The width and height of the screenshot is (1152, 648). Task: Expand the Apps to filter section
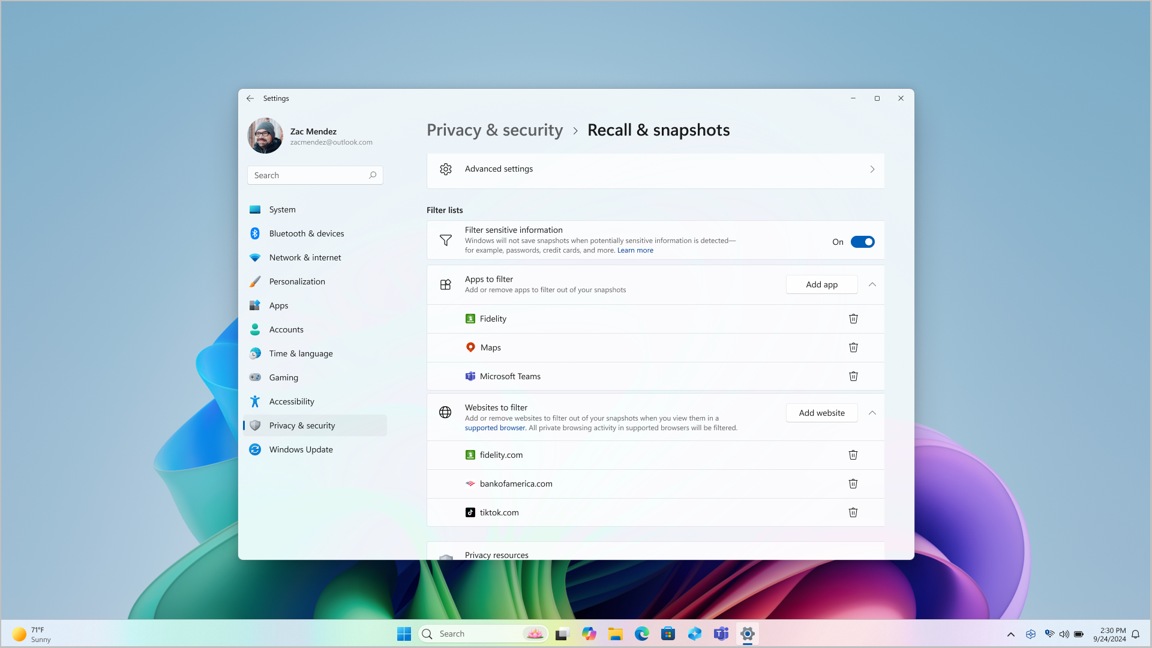point(872,284)
